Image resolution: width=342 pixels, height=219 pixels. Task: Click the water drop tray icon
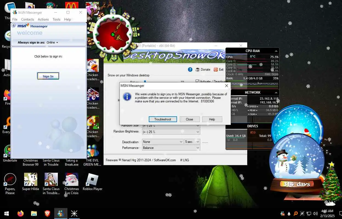(289, 214)
